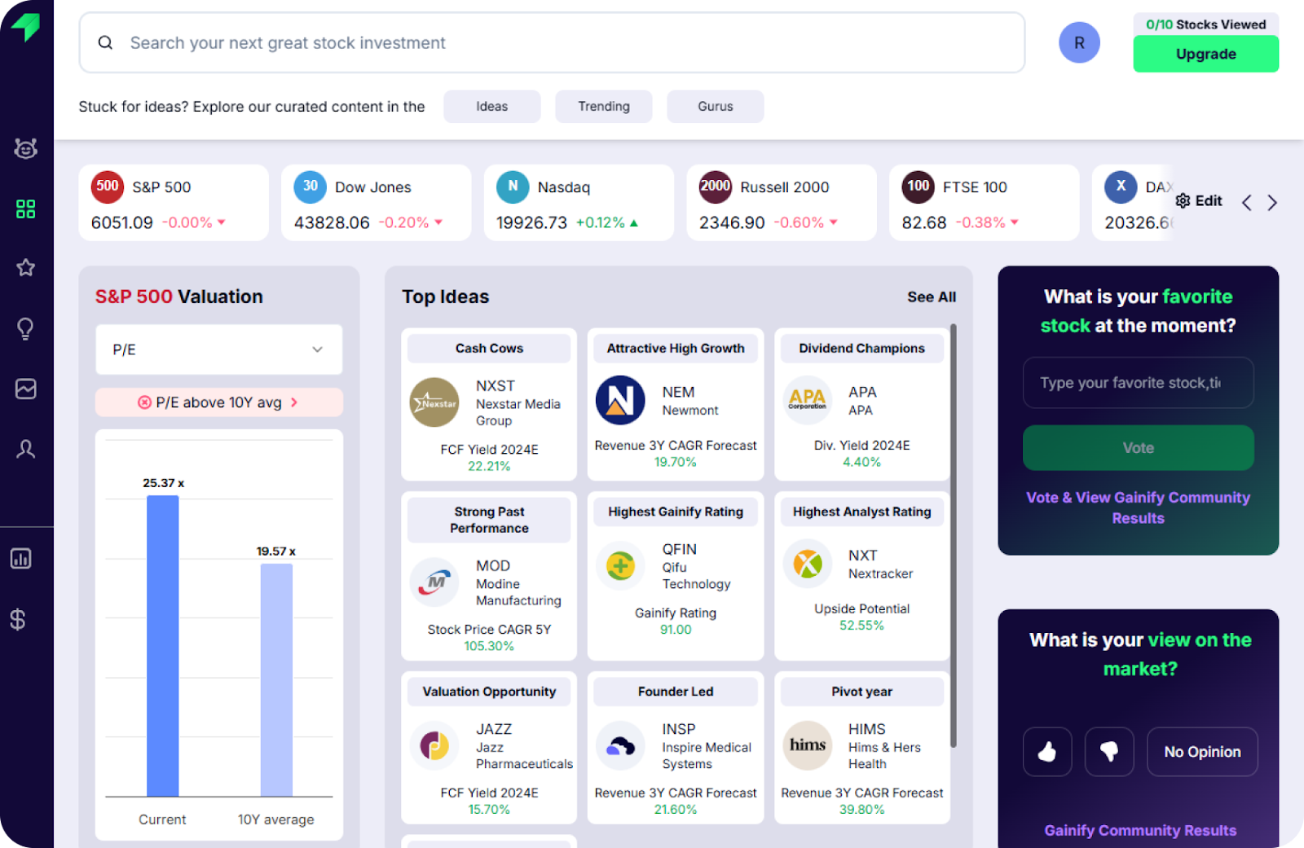Viewport: 1304px width, 848px height.
Task: Open the bar chart report sidebar icon
Action: (20, 559)
